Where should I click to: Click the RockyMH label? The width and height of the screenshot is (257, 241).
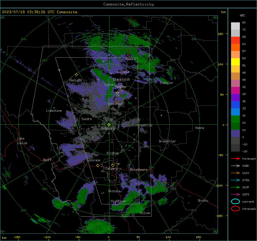coord(75,80)
